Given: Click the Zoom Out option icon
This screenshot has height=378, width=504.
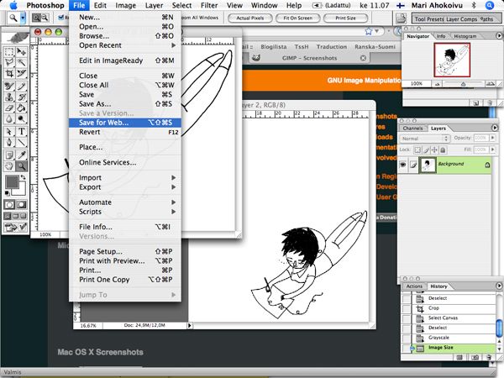Looking at the screenshot, I should click(x=45, y=18).
